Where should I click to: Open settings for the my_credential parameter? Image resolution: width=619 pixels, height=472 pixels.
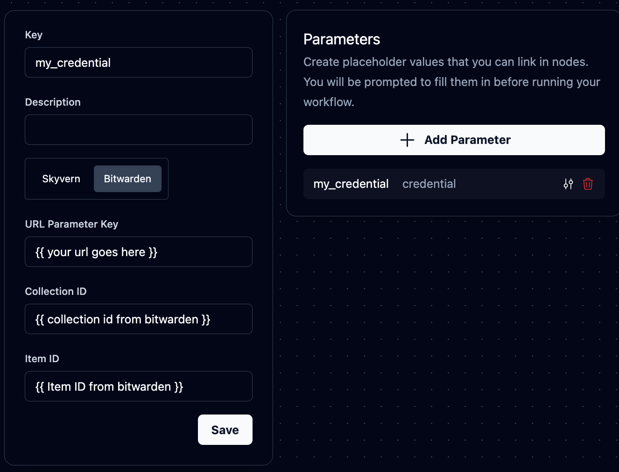[x=568, y=184]
